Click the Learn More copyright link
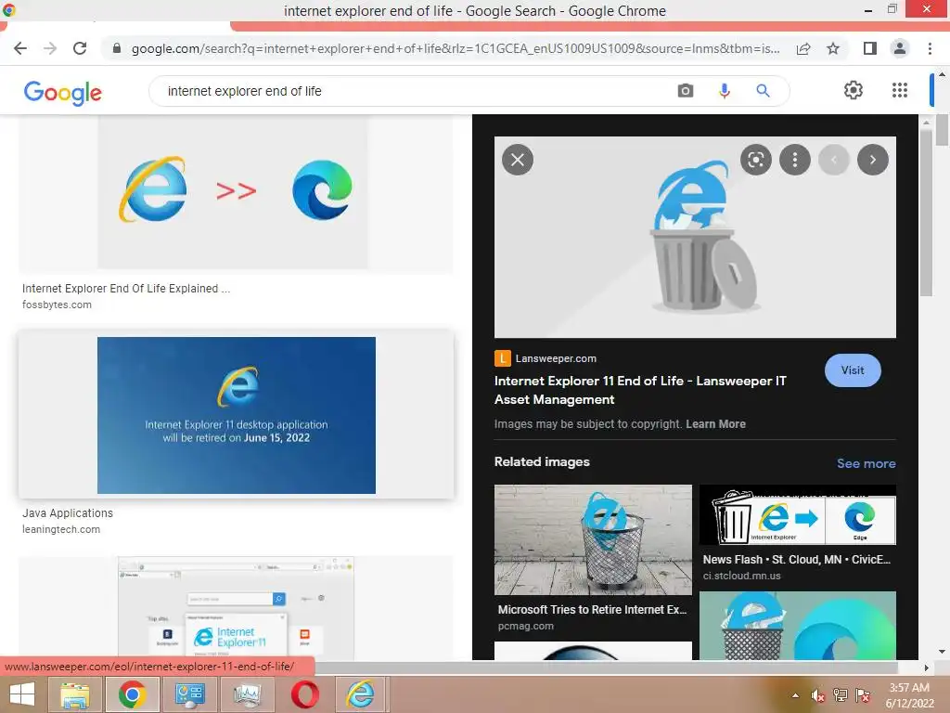Screen dimensions: 950x713 point(715,424)
